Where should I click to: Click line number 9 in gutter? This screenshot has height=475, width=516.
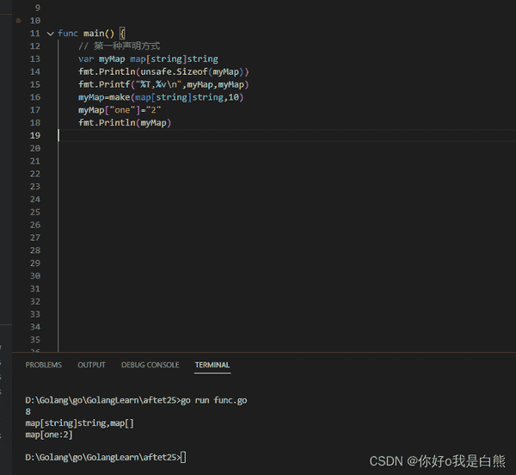click(37, 8)
